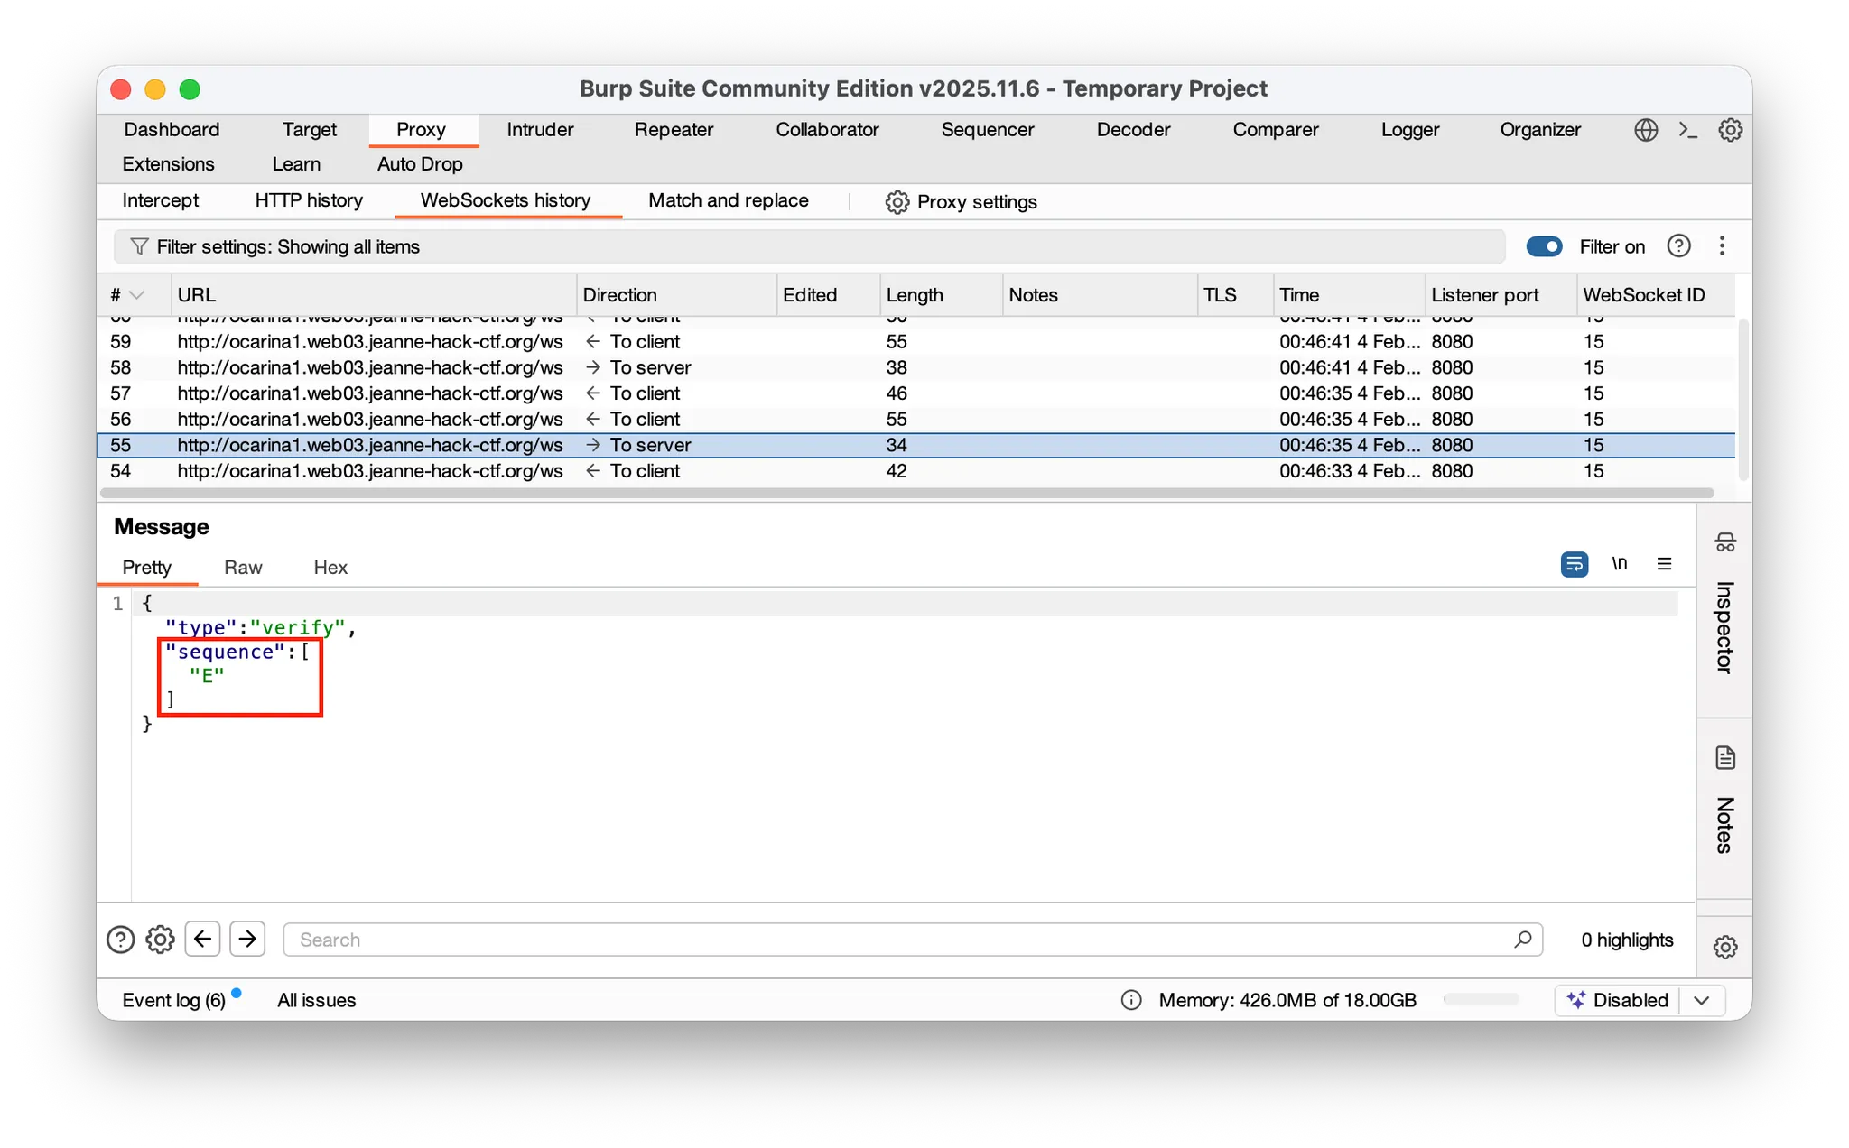Open Burp settings gear icon

point(1730,130)
